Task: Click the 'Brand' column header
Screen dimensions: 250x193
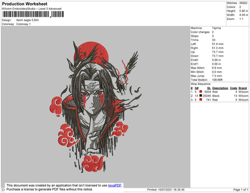Action: tap(242, 88)
